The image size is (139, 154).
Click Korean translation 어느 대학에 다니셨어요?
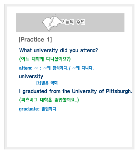point(45,59)
